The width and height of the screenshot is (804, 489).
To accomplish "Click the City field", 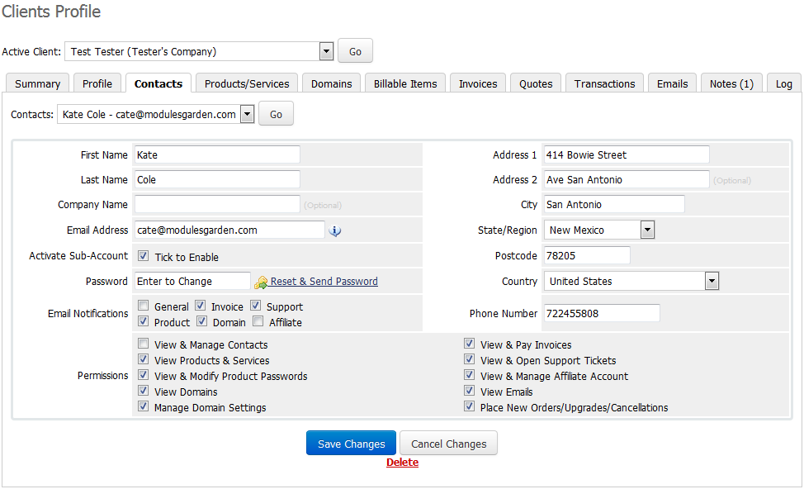I will (x=614, y=204).
